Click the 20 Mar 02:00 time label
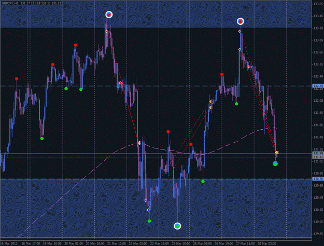Viewport: 324px width, 246px height. coord(74,243)
